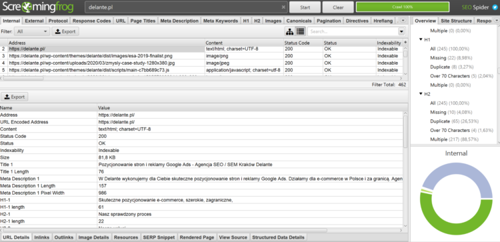The image size is (500, 242).
Task: Click the Search input field
Action: (353, 31)
